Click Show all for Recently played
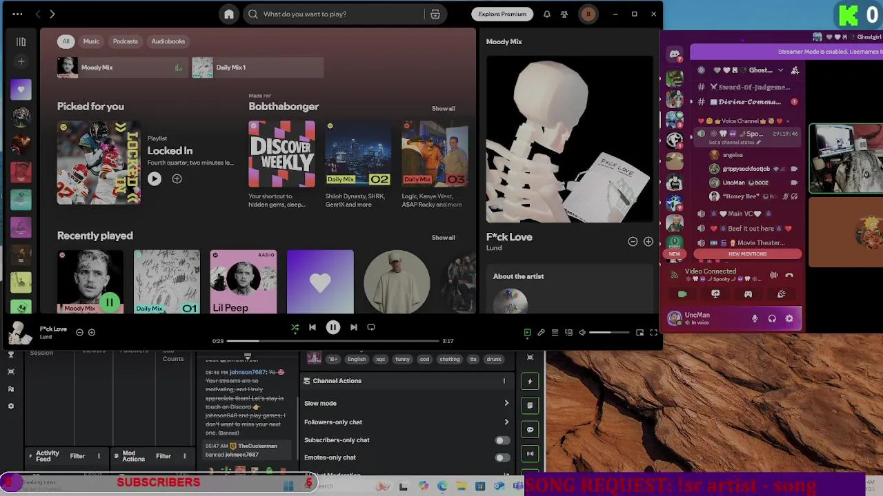Image resolution: width=883 pixels, height=496 pixels. click(444, 238)
